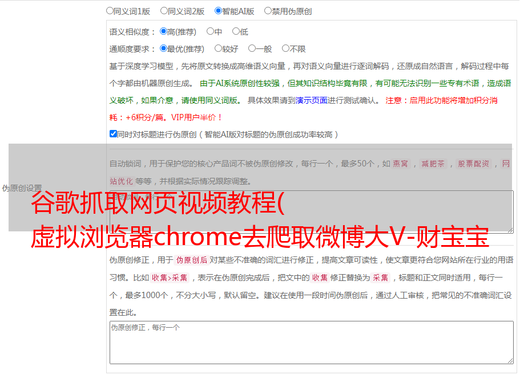
Task: Toggle 同时对标题进行伪原创 checkbox
Action: click(x=113, y=134)
